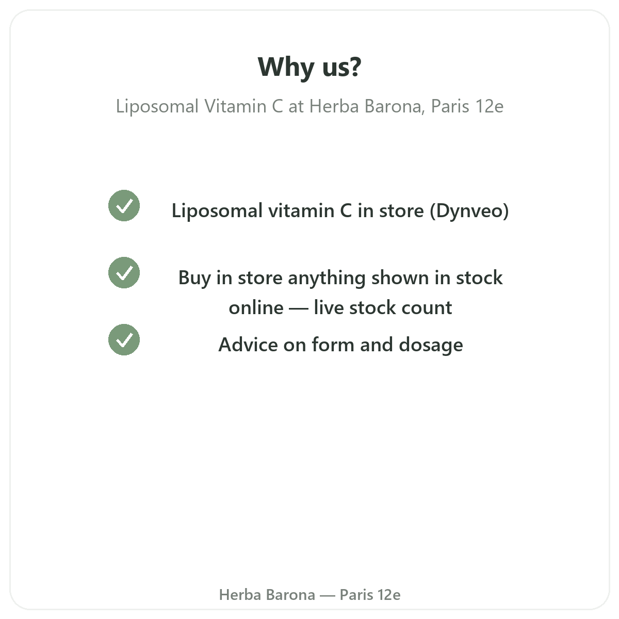Click 'Paris 12e' in the footer
619x619 pixels.
(x=370, y=595)
